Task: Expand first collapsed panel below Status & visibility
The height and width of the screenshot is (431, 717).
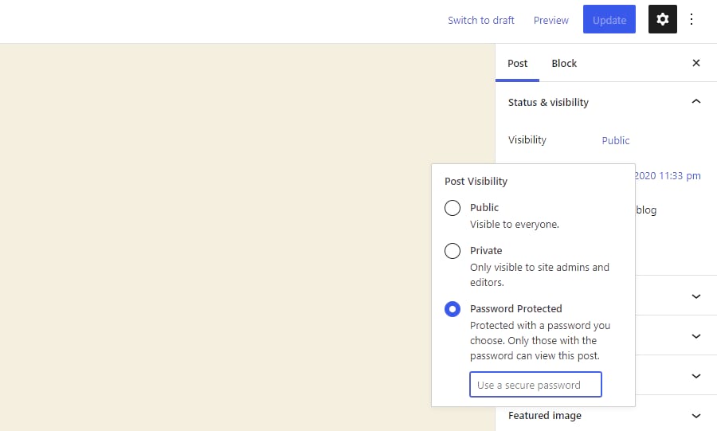Action: [x=695, y=296]
